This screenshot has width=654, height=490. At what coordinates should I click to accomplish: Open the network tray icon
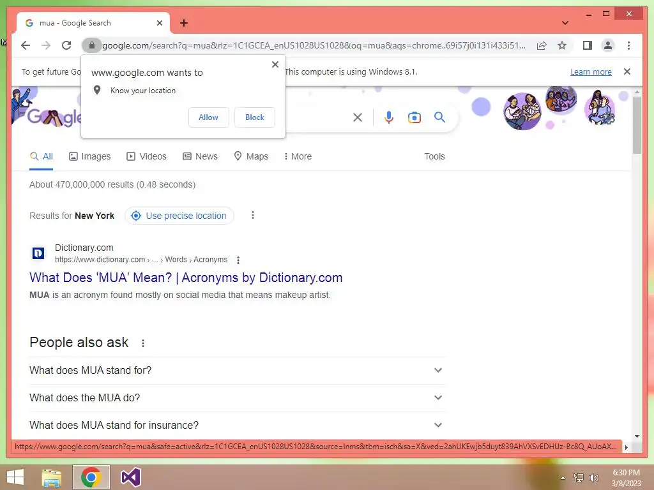(x=578, y=477)
